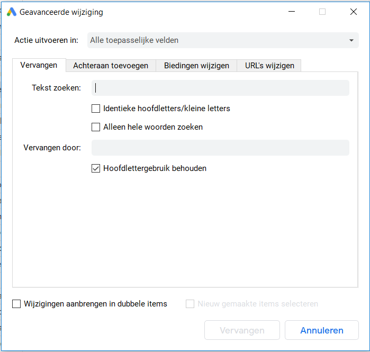Minimize the Geavanceerde wijziging window
The height and width of the screenshot is (352, 370).
click(292, 12)
